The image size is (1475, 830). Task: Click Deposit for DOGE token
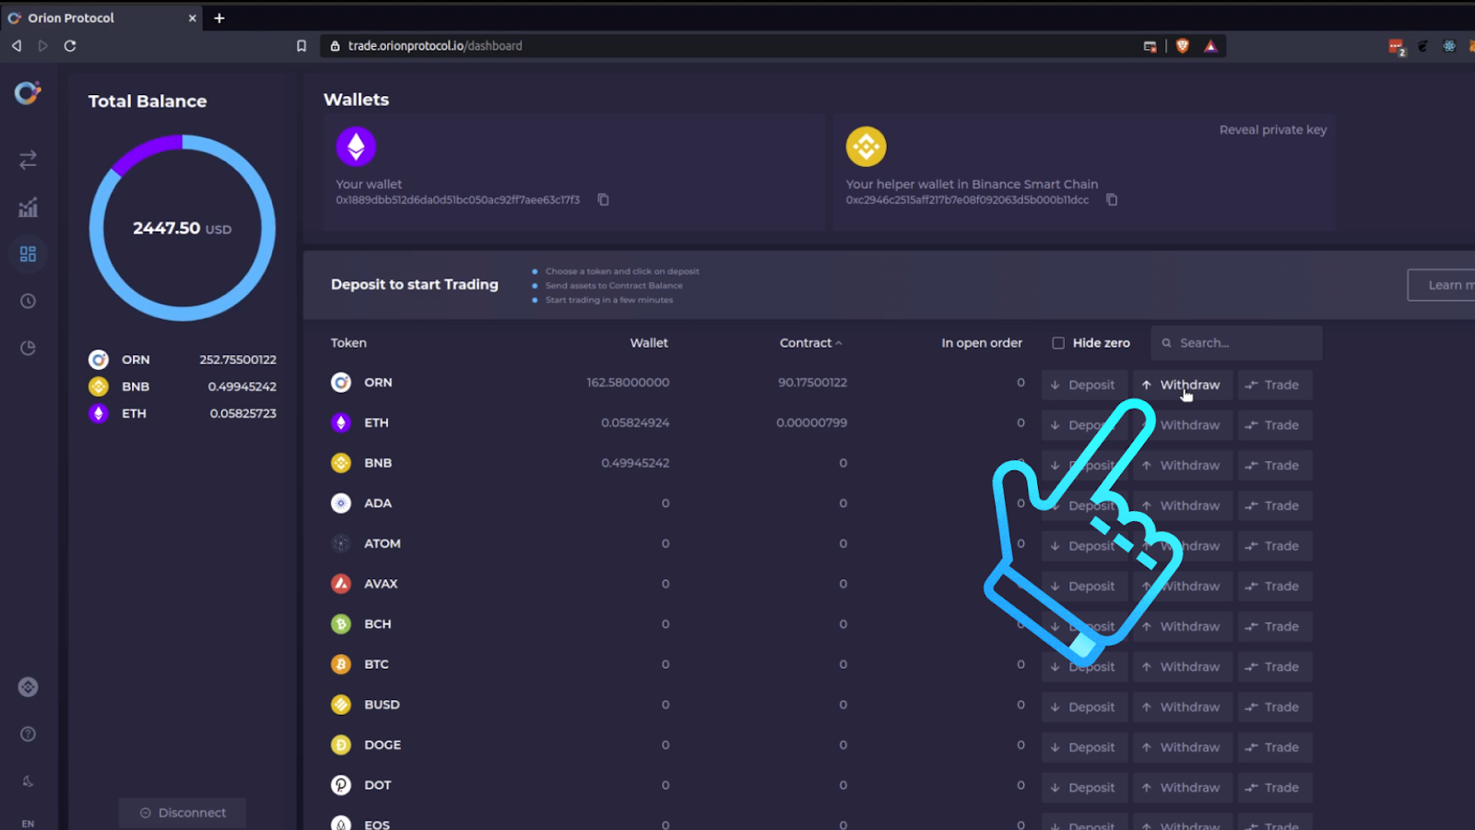(1084, 747)
